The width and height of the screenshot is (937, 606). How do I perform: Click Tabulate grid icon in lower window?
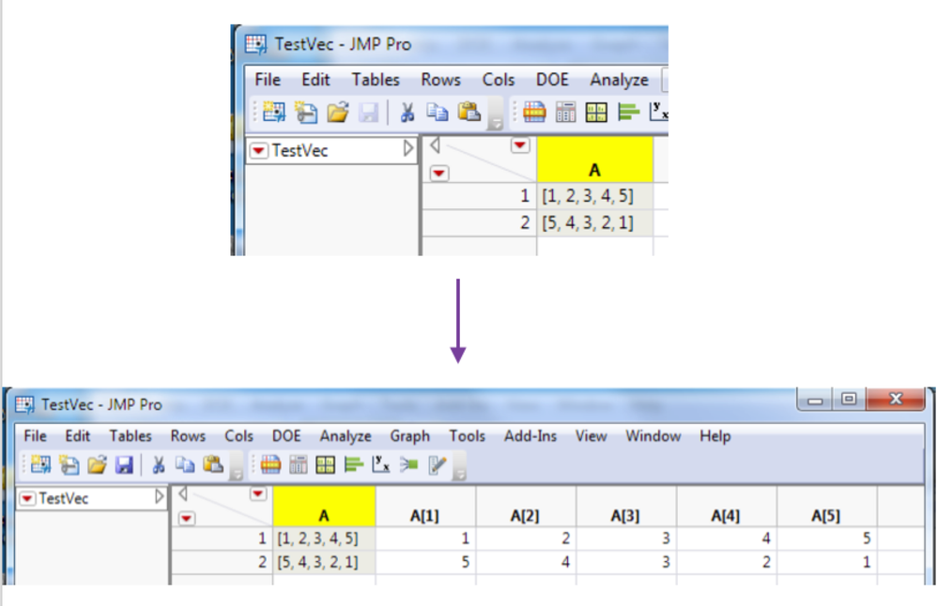(326, 464)
